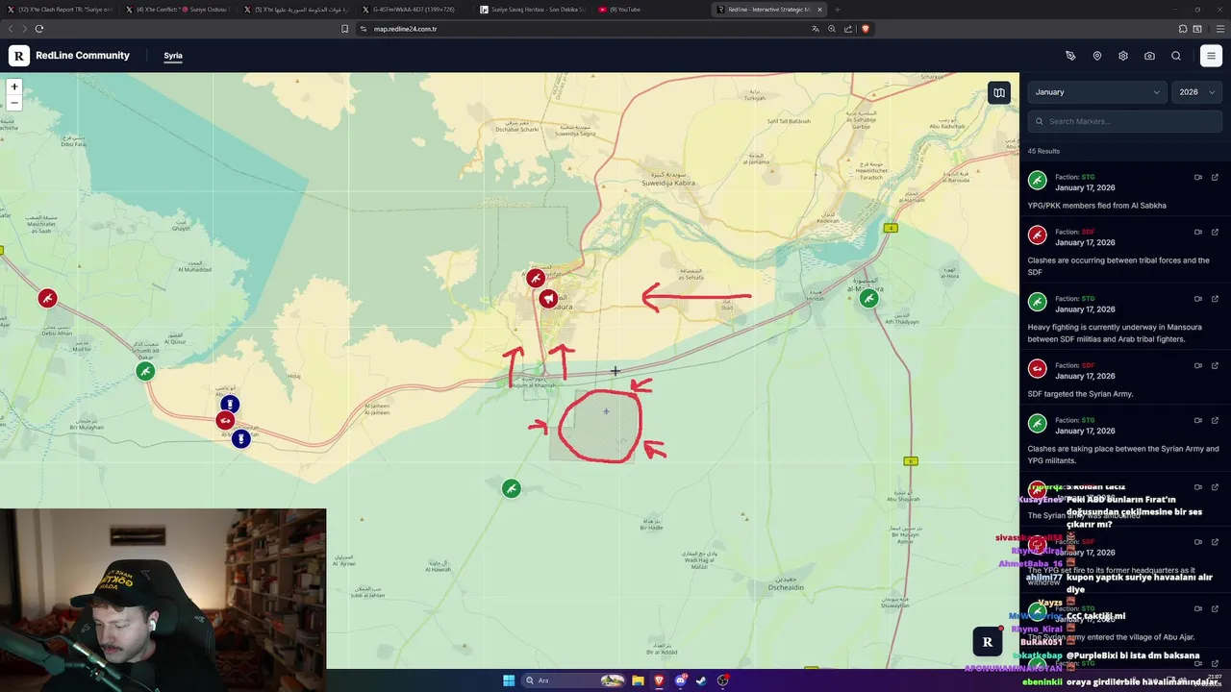Zoom out on the map with minus button

[13, 103]
